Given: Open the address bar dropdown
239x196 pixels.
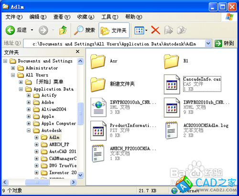Looking at the screenshot, I should click(208, 43).
